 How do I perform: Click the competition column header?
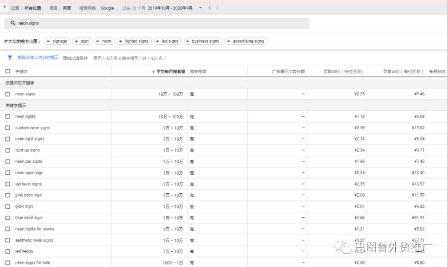pos(198,71)
